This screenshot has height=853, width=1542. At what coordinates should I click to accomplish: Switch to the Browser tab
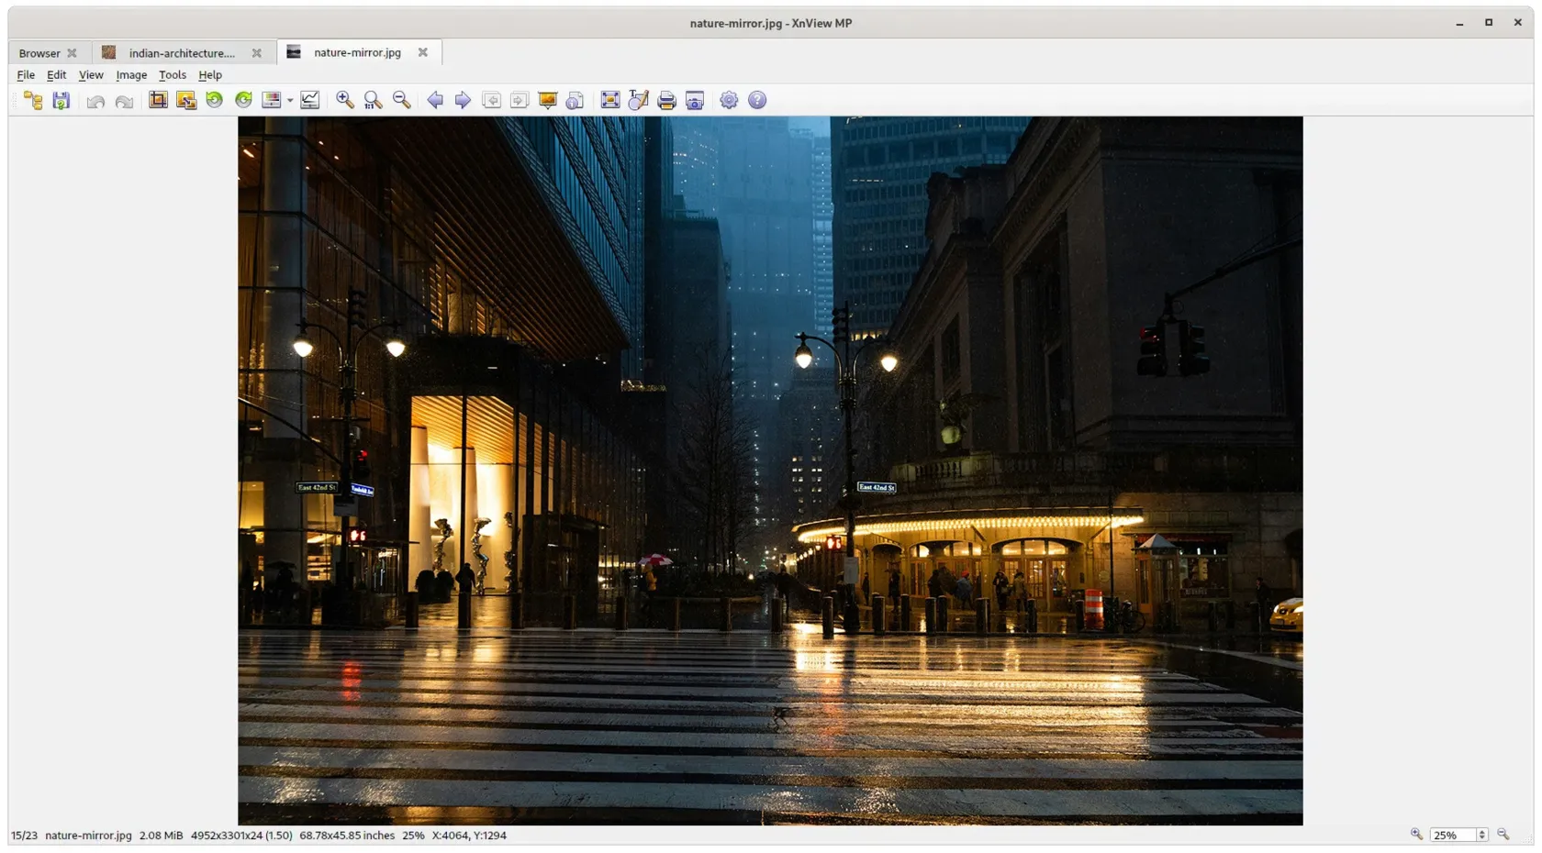point(39,53)
